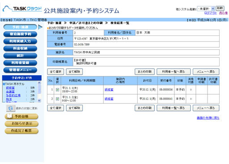Open the 予約・抽選 menu
Screen dimensions: 229x164
tap(20, 27)
